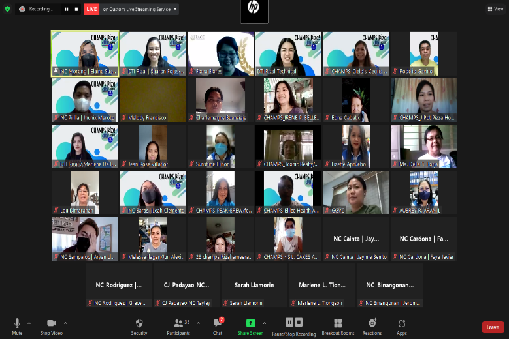Select the Sarah Llamorin tile
509x339 pixels.
255,285
